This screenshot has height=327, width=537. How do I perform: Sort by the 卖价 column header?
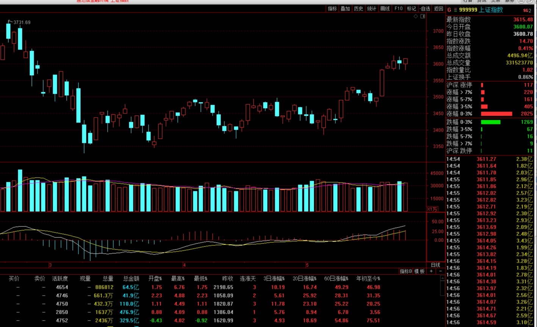40,279
